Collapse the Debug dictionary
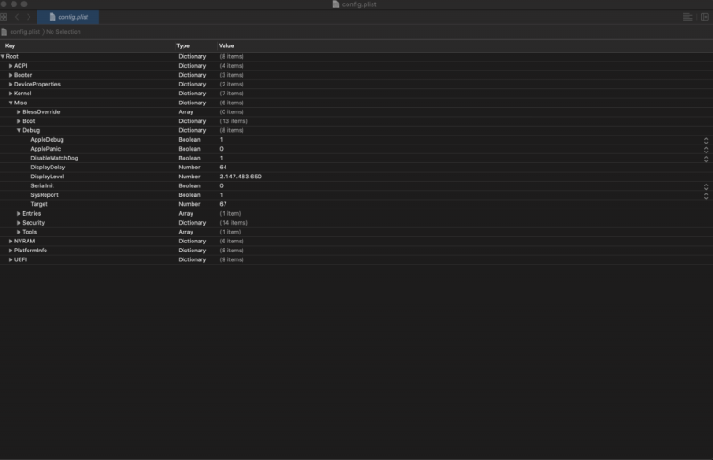The height and width of the screenshot is (460, 713). (19, 130)
